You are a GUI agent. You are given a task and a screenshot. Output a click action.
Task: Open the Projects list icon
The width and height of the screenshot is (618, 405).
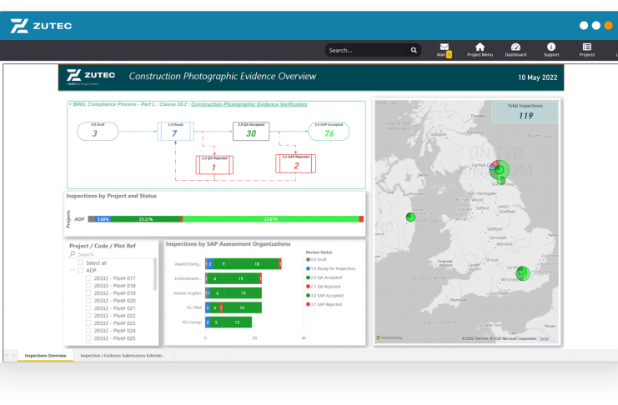tap(587, 47)
